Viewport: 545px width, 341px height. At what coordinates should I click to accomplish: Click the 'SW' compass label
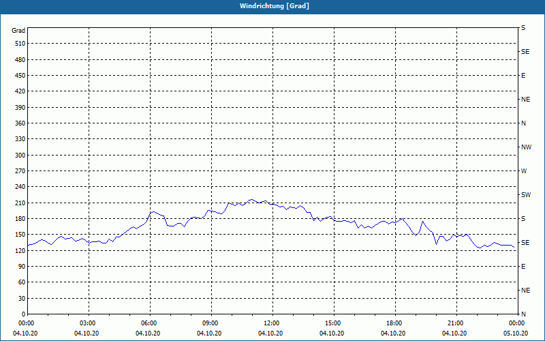click(x=526, y=195)
